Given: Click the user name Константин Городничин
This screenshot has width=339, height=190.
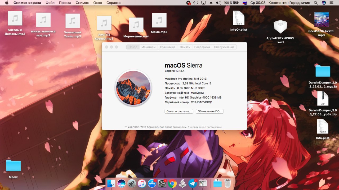Looking at the screenshot, I should (289, 3).
